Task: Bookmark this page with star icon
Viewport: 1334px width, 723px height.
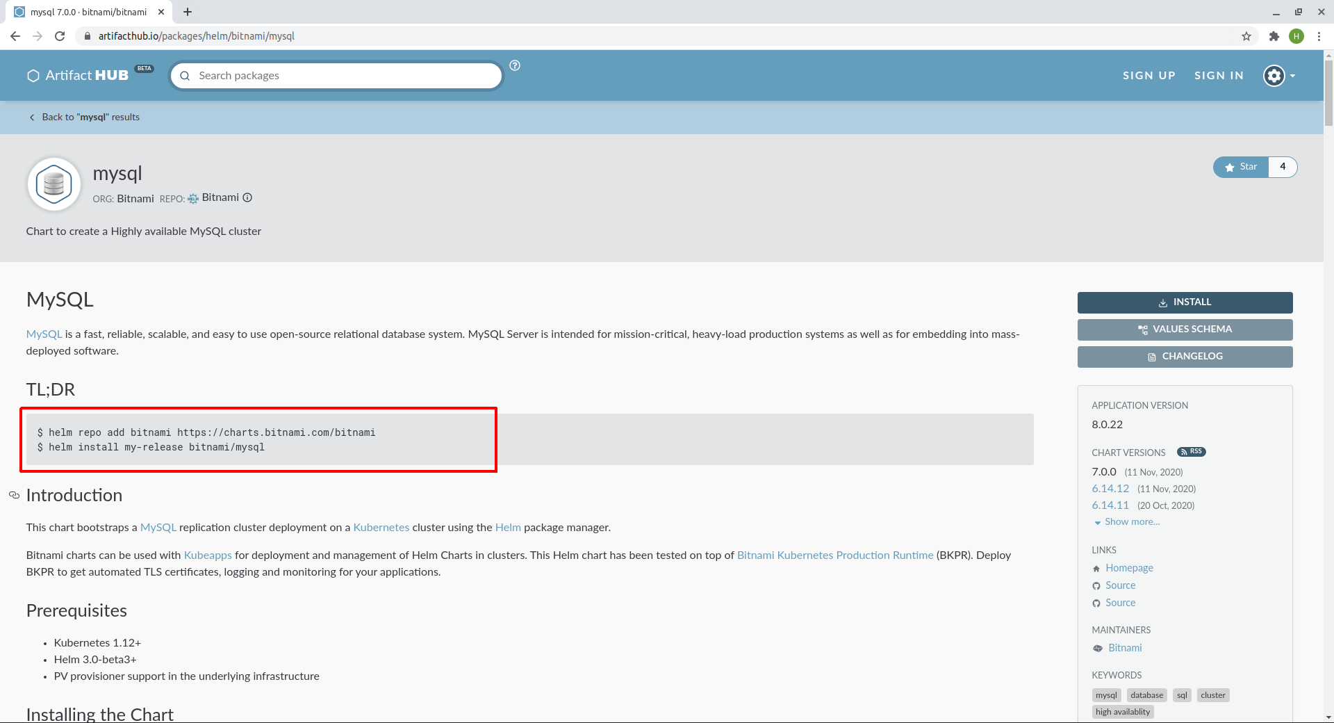Action: tap(1246, 36)
